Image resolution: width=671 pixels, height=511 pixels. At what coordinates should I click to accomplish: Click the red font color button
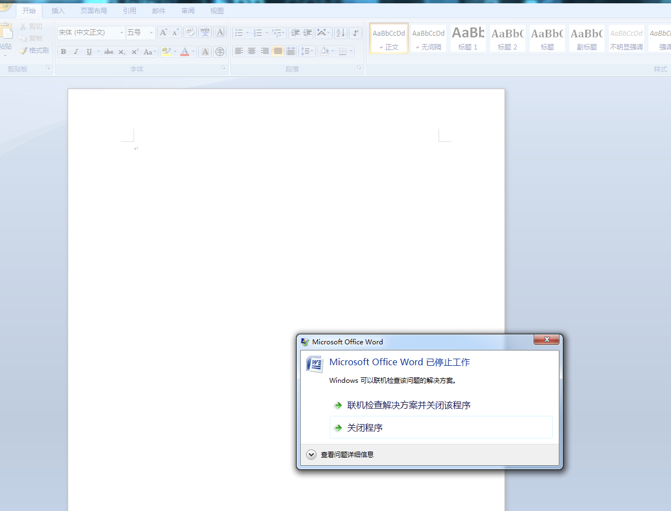185,52
